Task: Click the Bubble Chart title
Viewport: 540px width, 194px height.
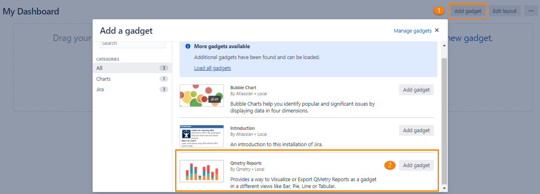Action: coord(243,88)
